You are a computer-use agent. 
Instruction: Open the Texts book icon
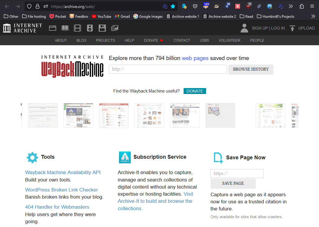(65, 28)
